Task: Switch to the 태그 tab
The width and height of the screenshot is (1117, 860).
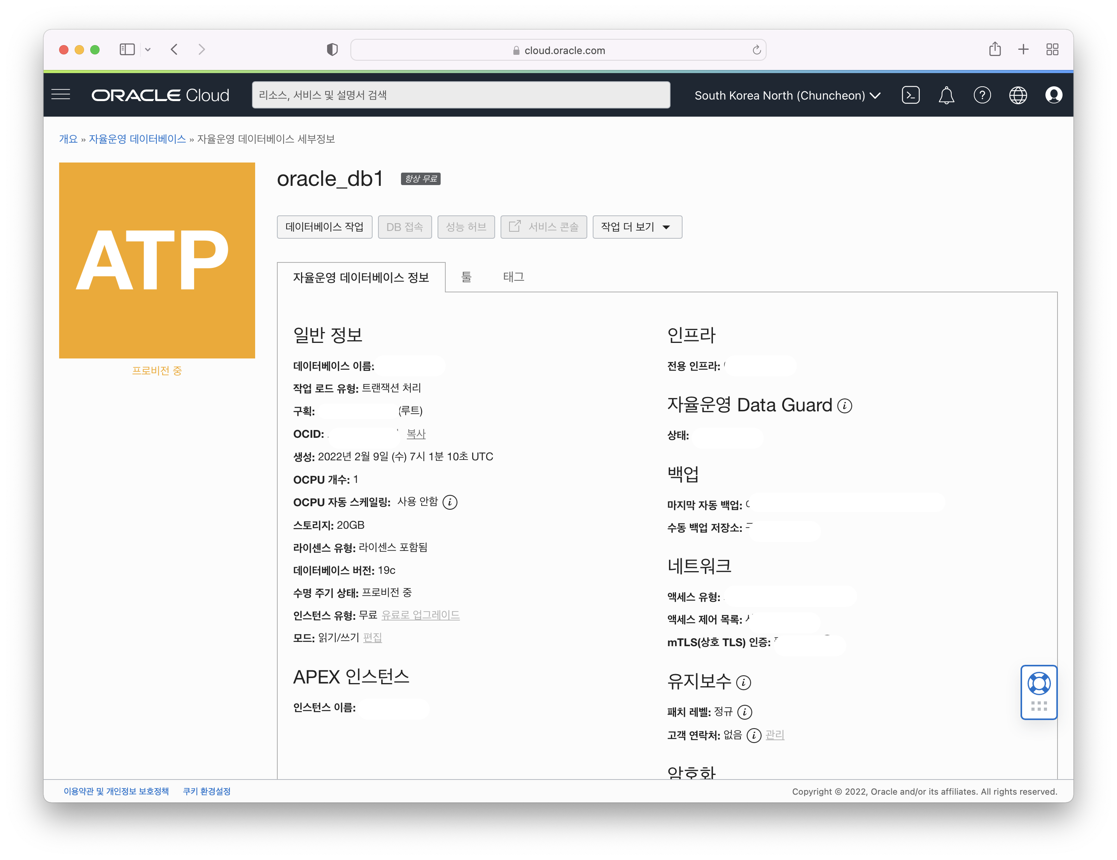Action: click(513, 277)
